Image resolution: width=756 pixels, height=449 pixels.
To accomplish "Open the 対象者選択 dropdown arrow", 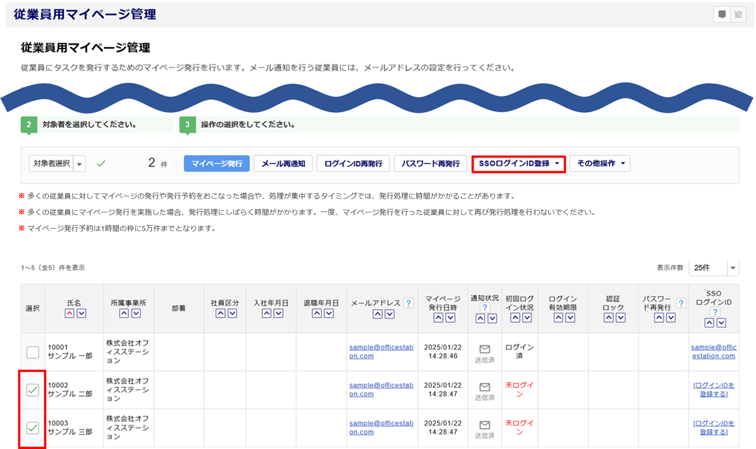I will (79, 164).
